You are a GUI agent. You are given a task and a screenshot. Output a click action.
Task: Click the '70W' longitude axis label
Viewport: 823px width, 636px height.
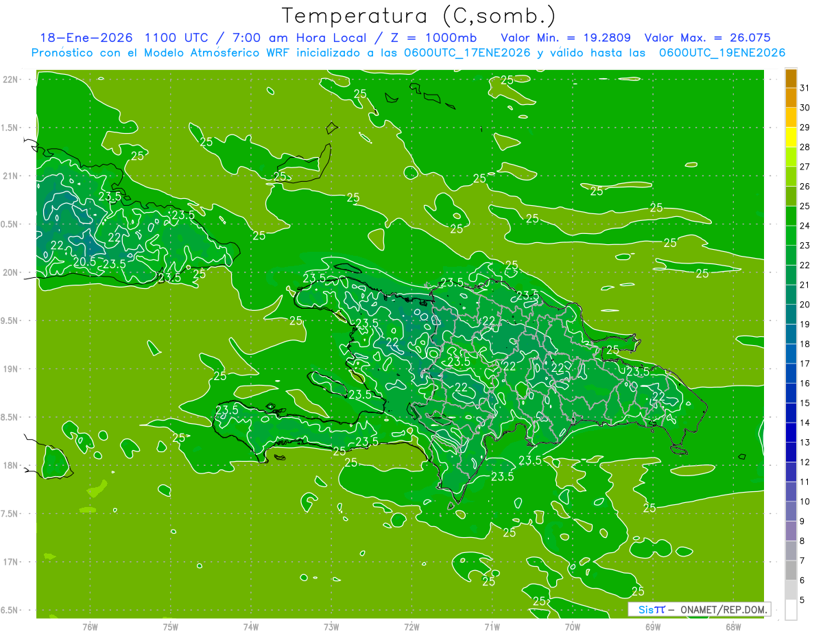point(573,626)
